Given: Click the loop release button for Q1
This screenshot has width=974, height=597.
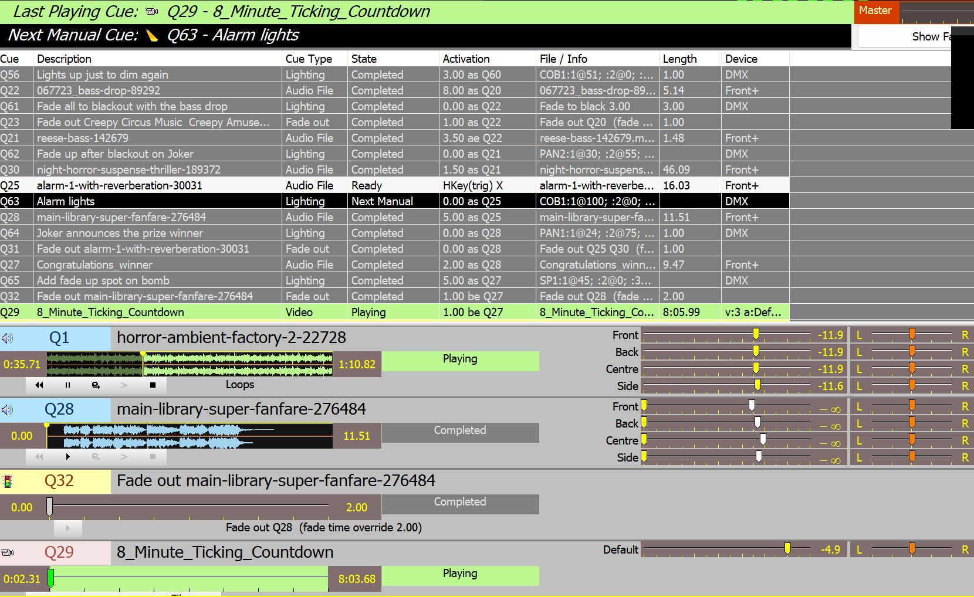Looking at the screenshot, I should tap(96, 385).
